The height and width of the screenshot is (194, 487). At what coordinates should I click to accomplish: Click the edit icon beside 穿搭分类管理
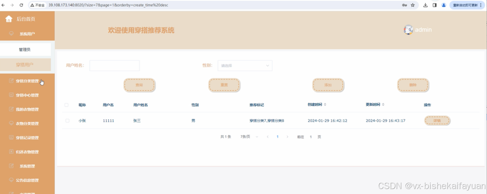12,81
